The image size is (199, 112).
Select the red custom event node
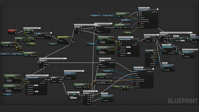tap(12, 32)
